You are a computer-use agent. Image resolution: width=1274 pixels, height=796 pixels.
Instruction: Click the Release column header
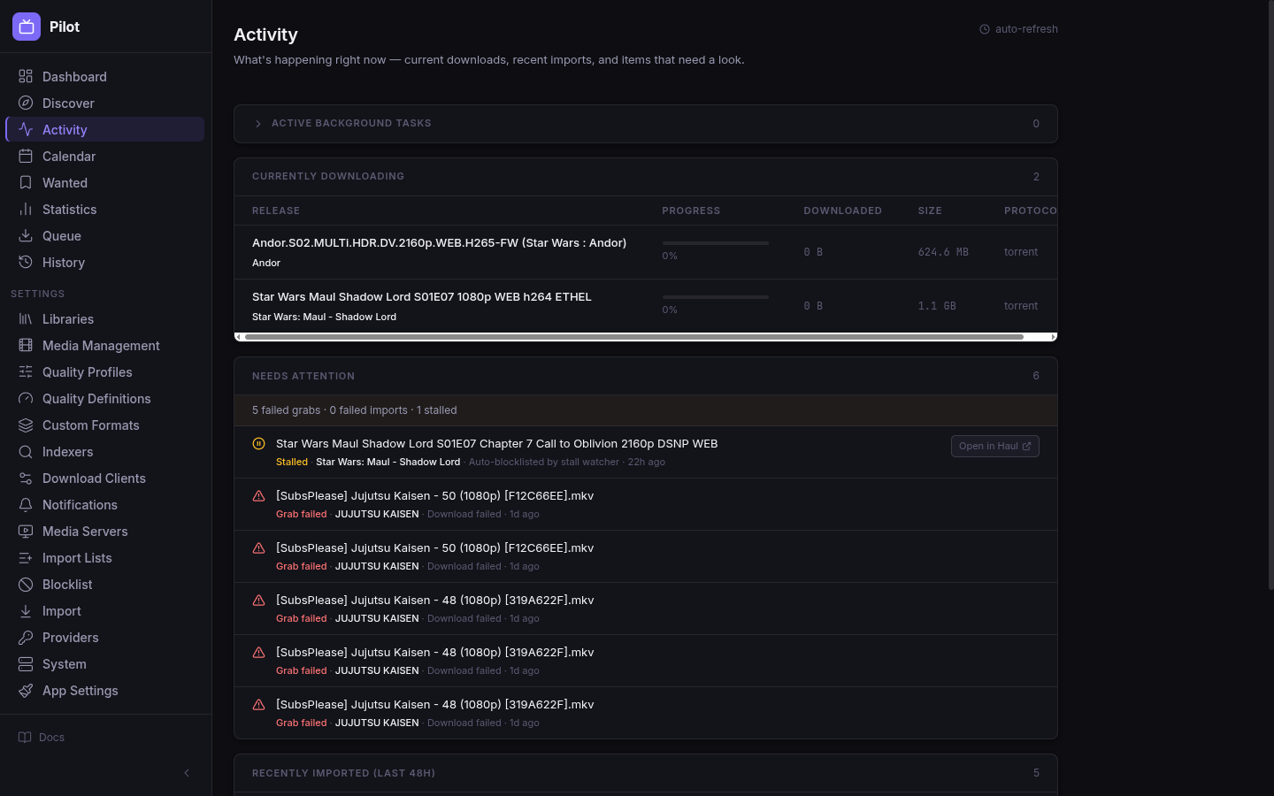(x=276, y=210)
